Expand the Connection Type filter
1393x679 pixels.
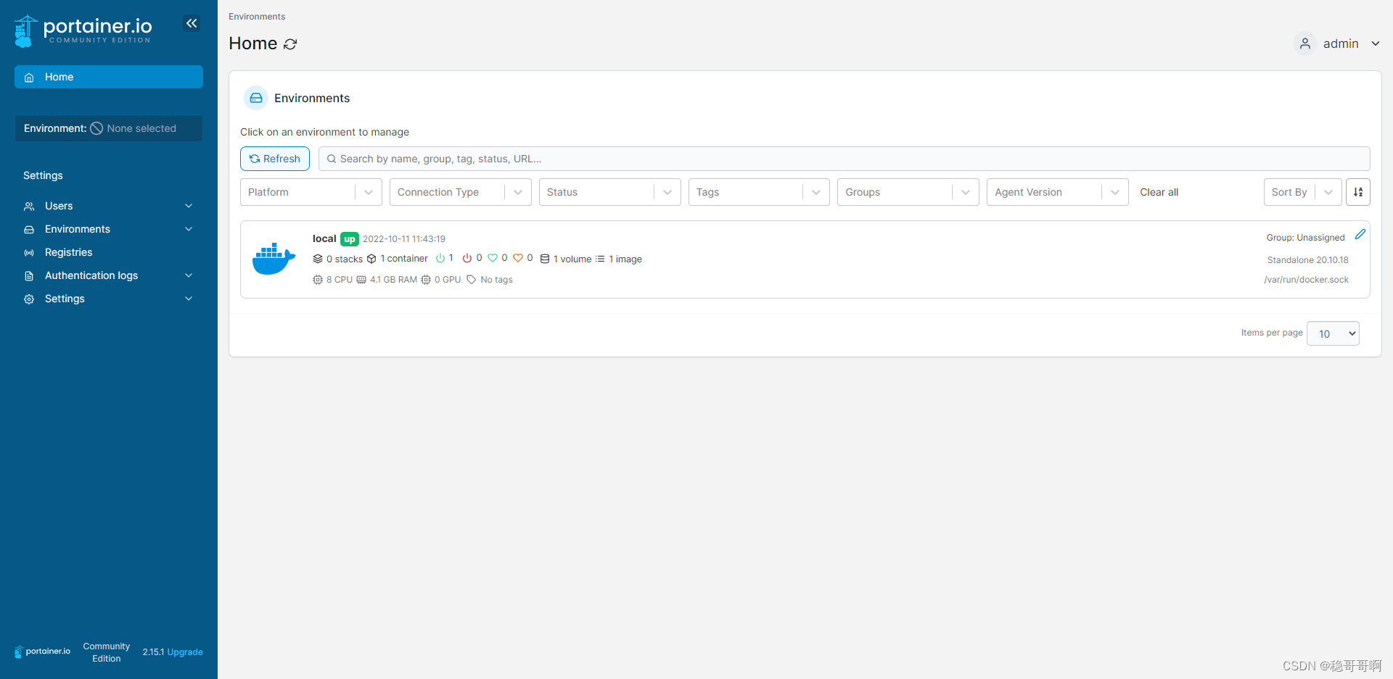tap(460, 192)
